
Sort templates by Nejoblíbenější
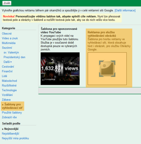(10, 134)
